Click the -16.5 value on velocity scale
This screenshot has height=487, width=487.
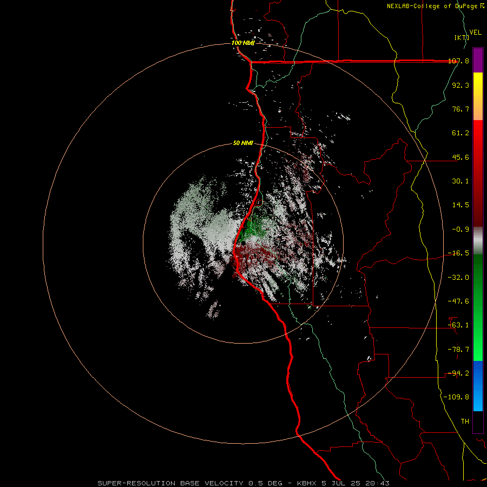[x=458, y=253]
